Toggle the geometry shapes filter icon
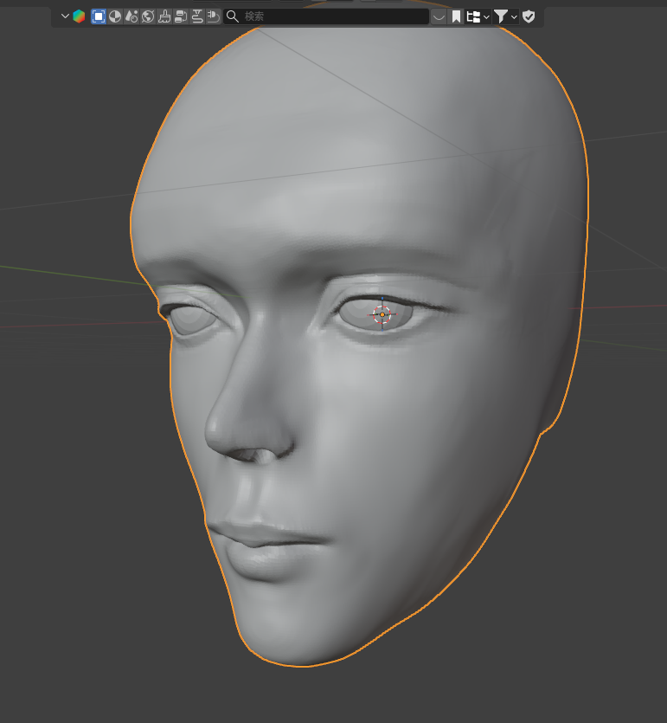The height and width of the screenshot is (723, 667). pos(131,16)
